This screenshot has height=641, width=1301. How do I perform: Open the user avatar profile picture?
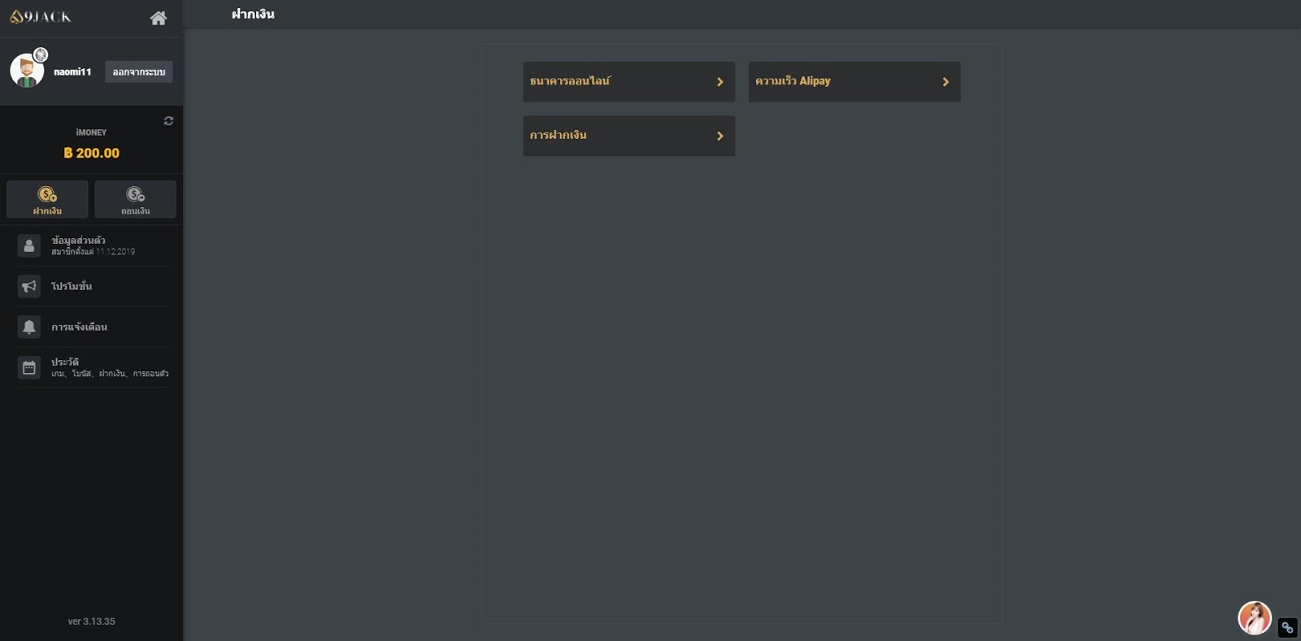[27, 71]
